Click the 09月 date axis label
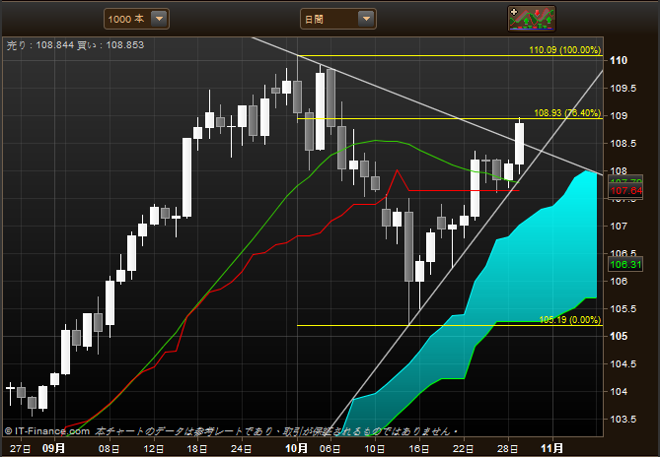The width and height of the screenshot is (660, 457). [54, 448]
